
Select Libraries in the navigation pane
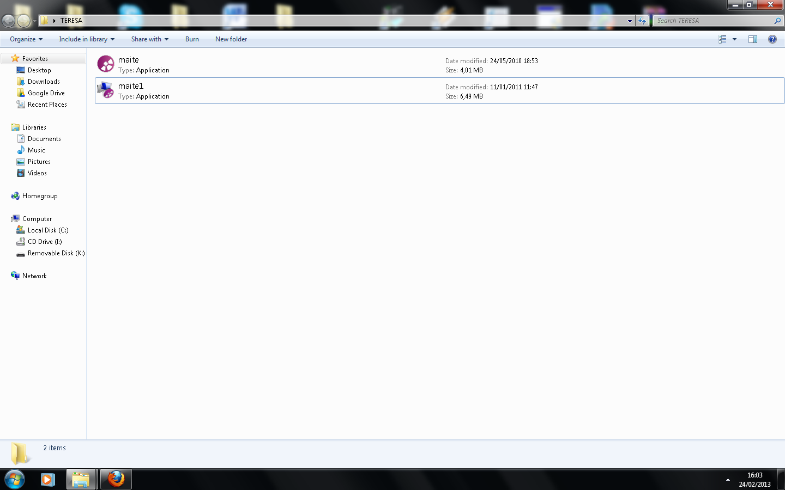pos(34,127)
